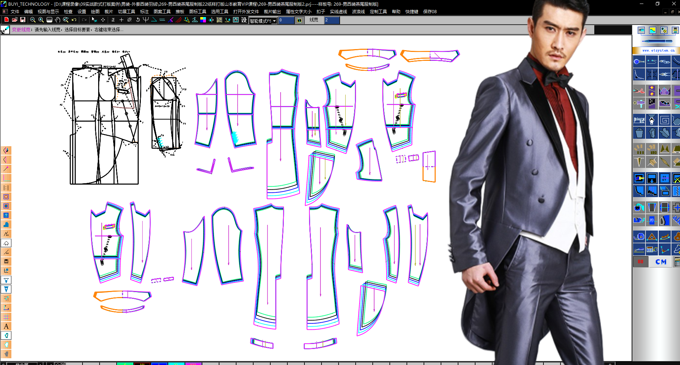The image size is (680, 365).
Task: Select the compass divider tool icon
Action: (664, 74)
